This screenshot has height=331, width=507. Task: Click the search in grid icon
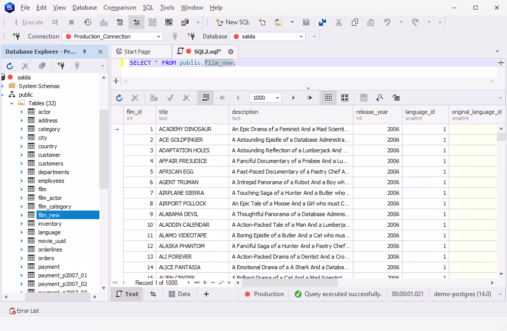(x=380, y=98)
